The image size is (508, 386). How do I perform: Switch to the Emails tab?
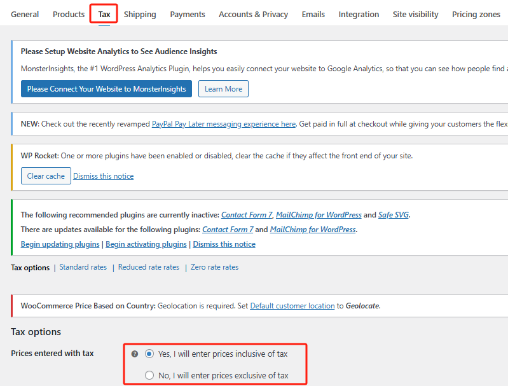click(x=313, y=14)
